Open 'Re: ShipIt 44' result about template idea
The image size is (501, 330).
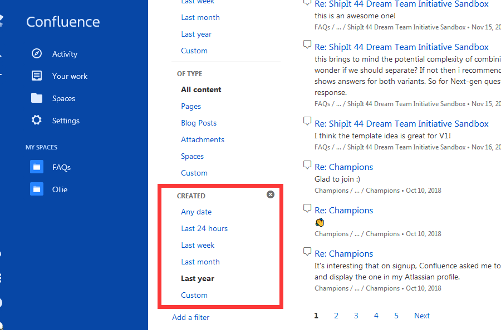click(x=401, y=124)
